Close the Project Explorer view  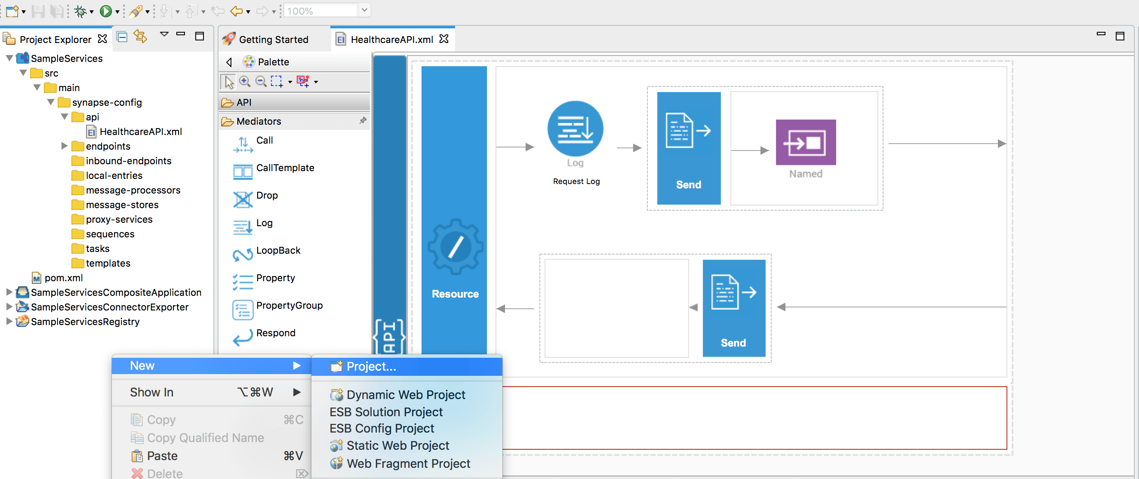click(x=102, y=39)
